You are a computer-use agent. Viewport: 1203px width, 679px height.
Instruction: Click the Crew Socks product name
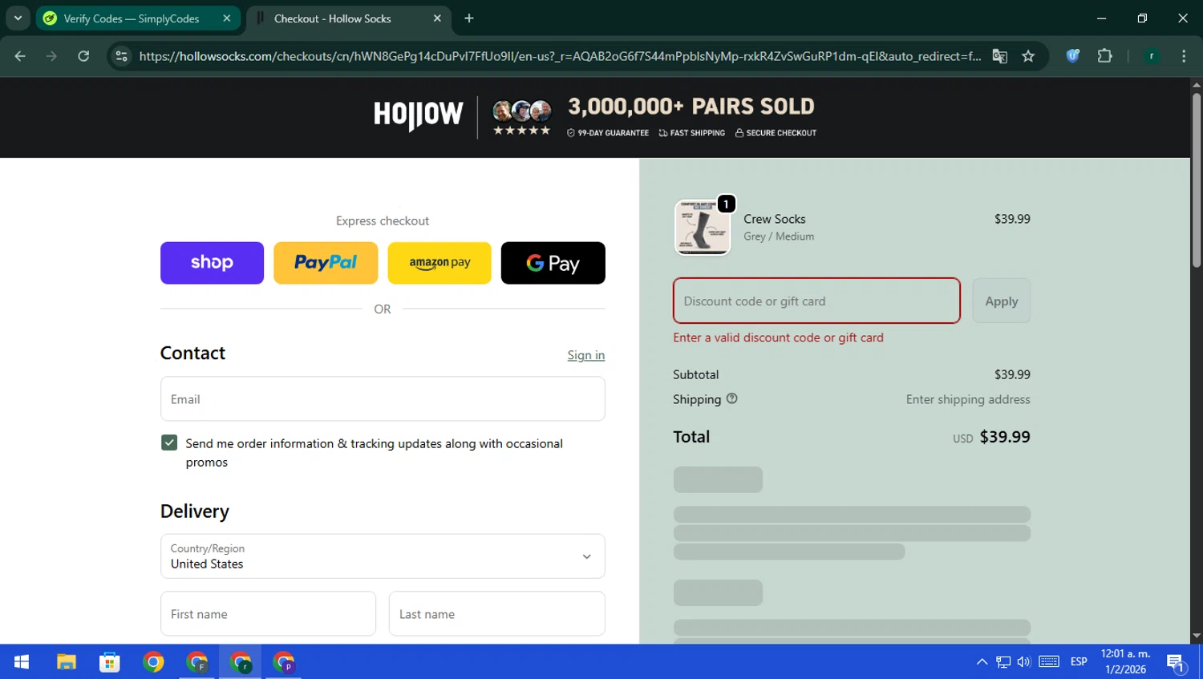click(775, 219)
